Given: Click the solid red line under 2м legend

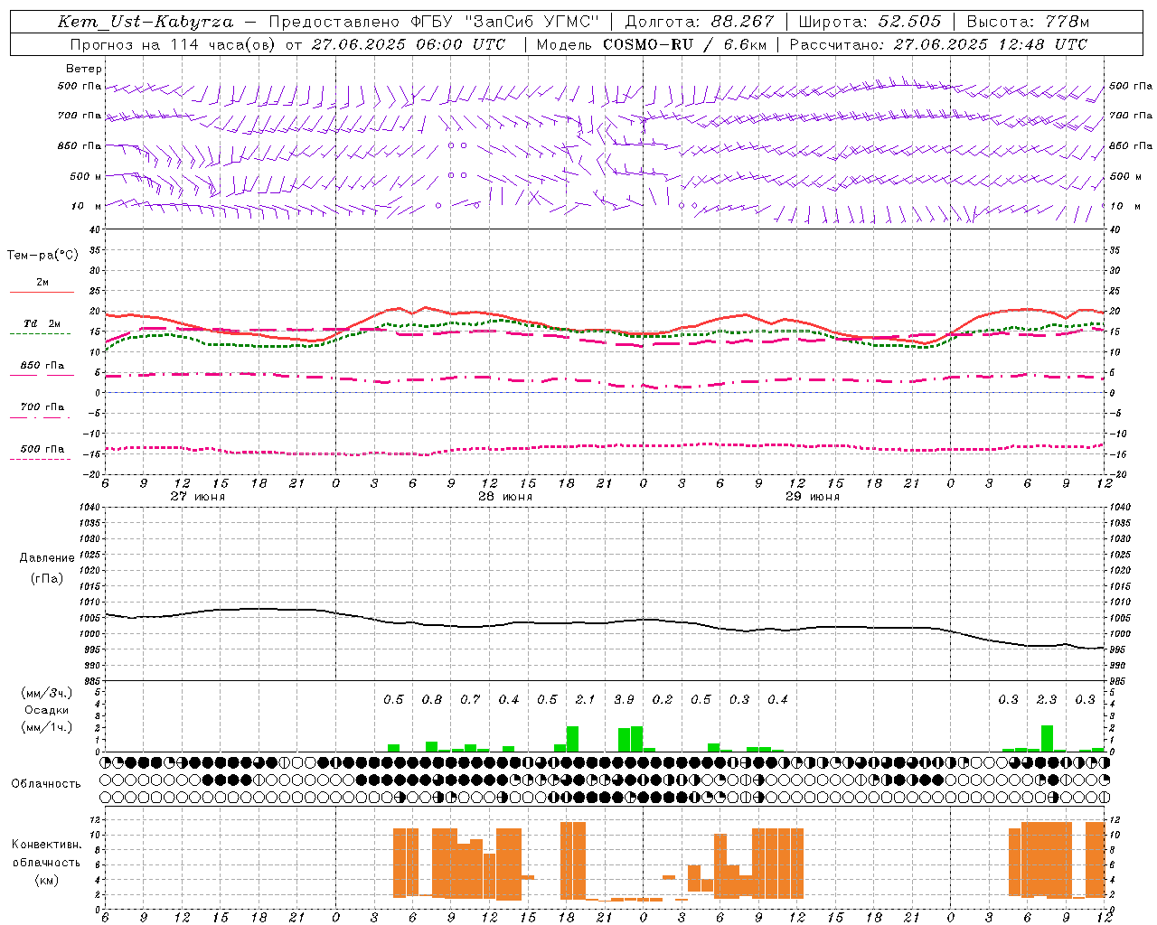Looking at the screenshot, I should [x=42, y=292].
